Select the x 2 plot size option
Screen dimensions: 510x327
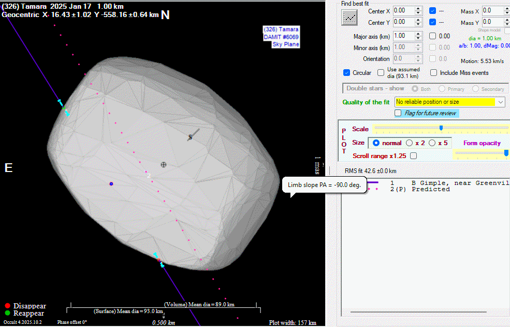point(410,143)
